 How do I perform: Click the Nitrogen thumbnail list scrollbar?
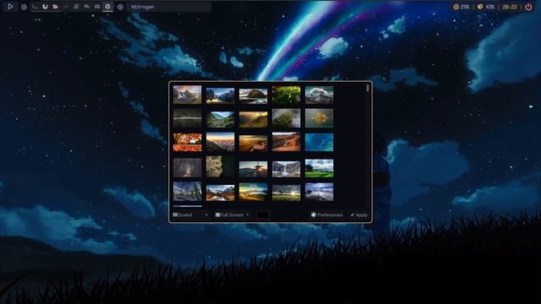tap(368, 88)
